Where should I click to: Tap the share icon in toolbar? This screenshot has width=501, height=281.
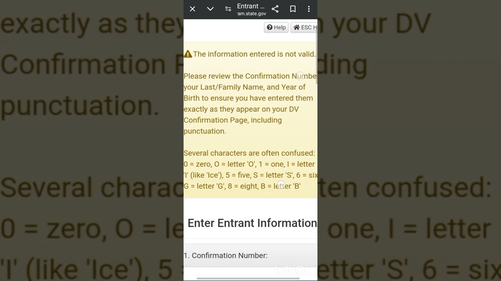coord(275,9)
